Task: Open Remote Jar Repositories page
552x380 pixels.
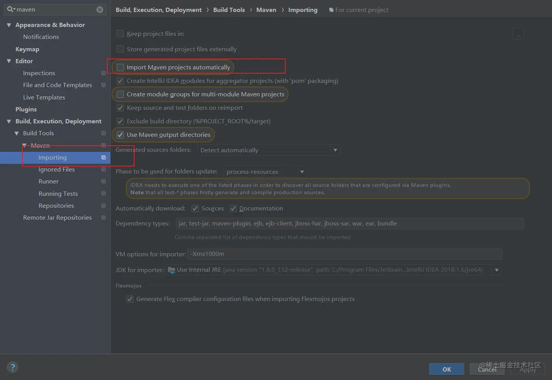Action: (x=57, y=218)
